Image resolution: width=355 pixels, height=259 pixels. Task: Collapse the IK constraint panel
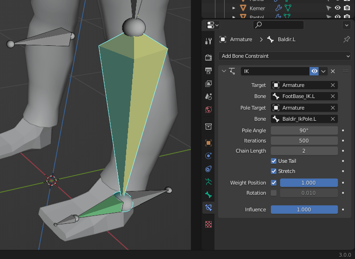click(224, 71)
